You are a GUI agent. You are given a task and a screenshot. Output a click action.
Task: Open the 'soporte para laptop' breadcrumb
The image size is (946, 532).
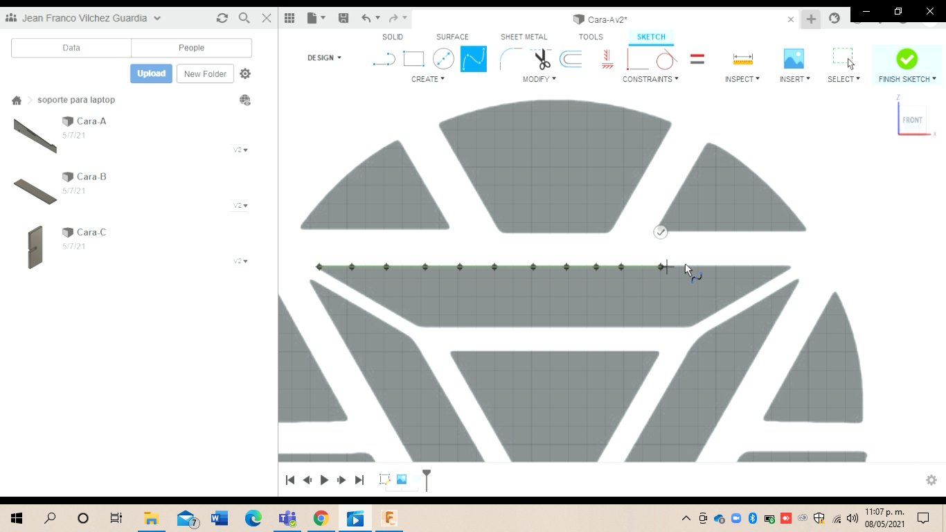pos(76,100)
